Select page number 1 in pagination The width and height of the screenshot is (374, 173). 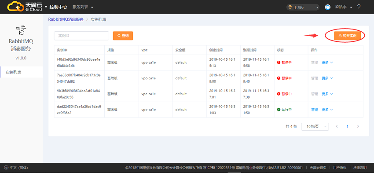click(347, 126)
